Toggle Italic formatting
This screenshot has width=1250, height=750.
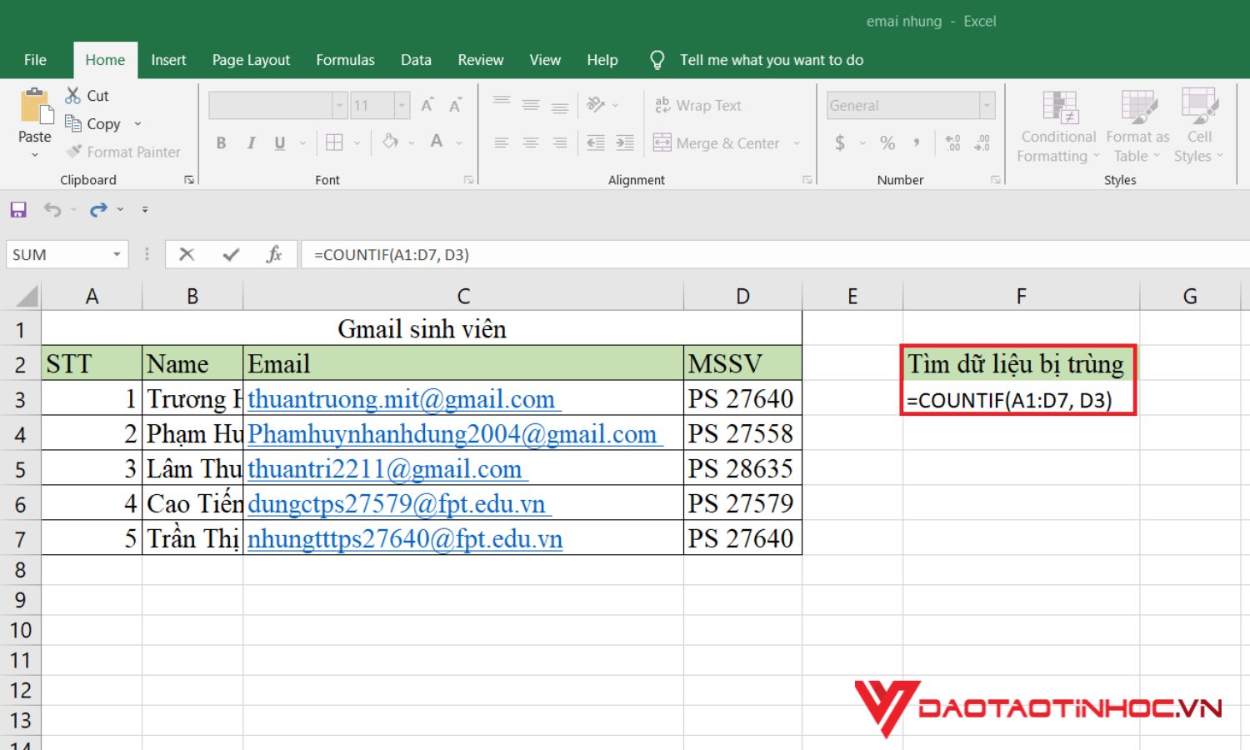click(x=251, y=142)
